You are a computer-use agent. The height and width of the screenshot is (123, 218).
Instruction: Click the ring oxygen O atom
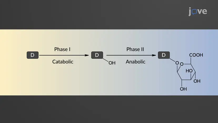[182, 64]
